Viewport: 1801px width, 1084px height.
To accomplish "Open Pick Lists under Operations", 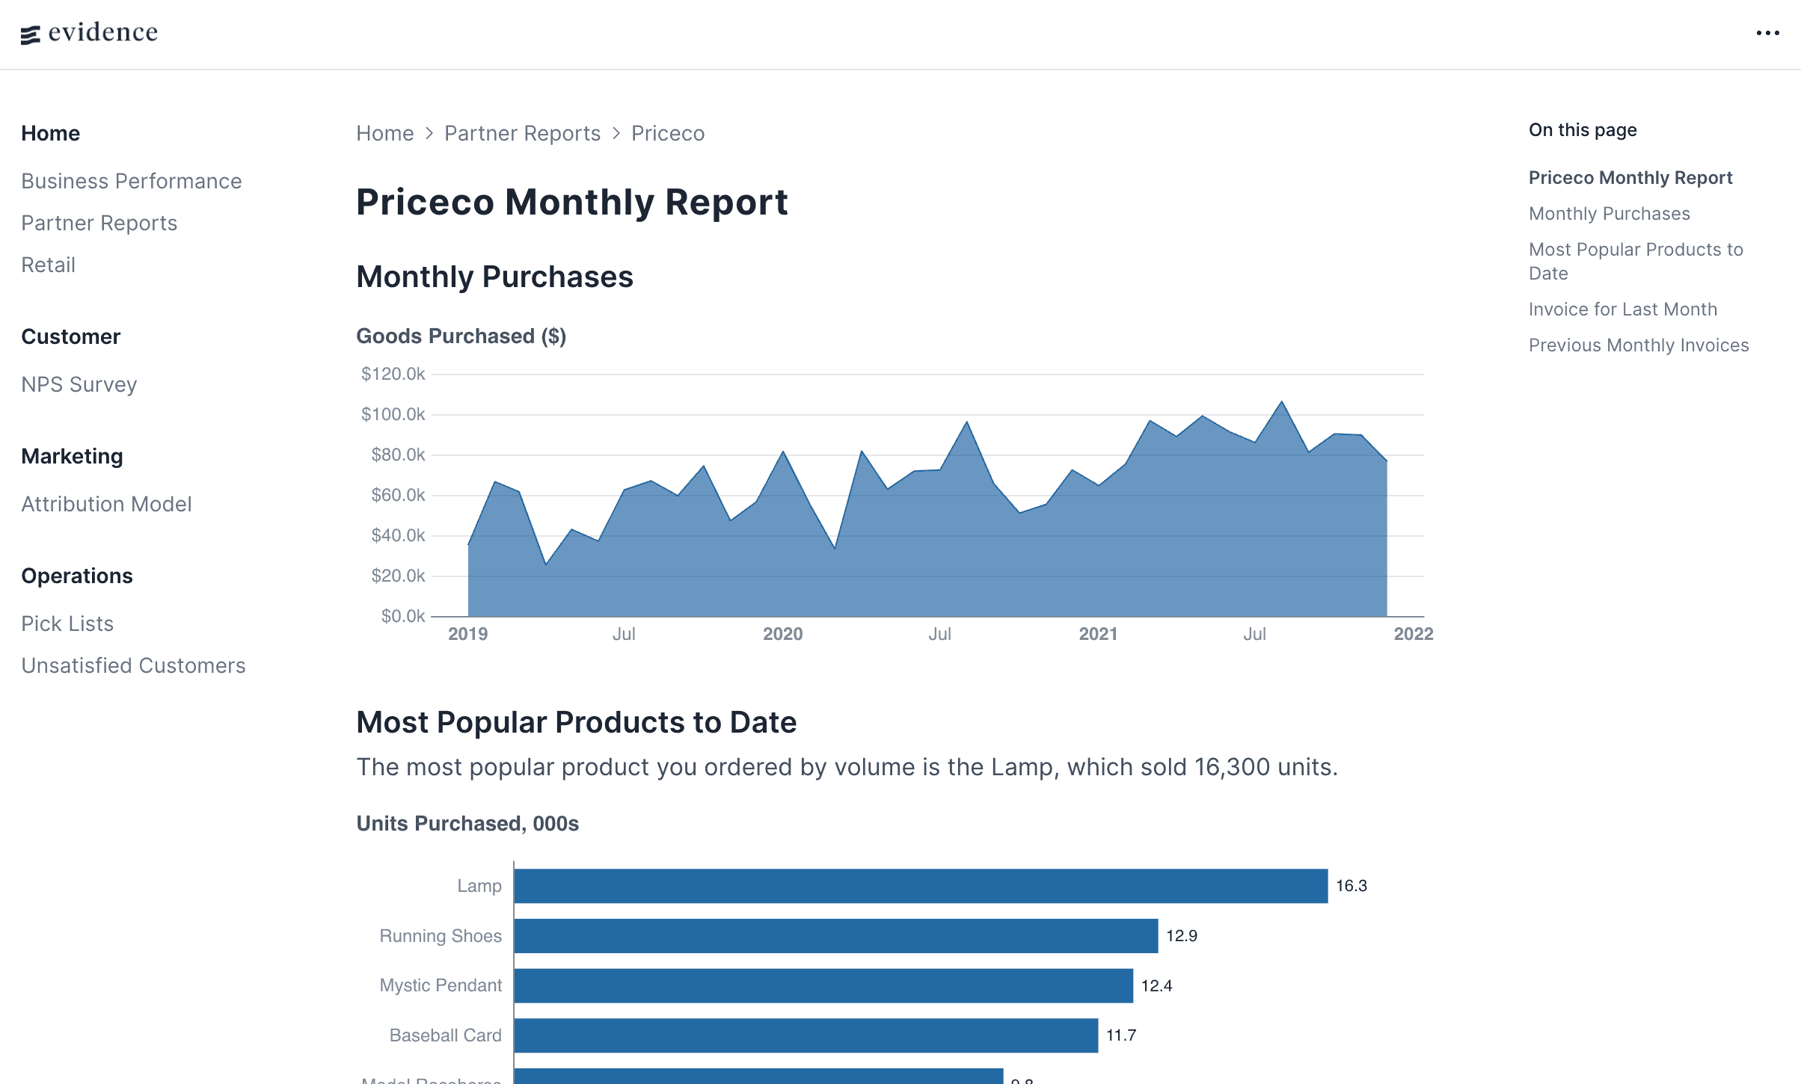I will coord(67,623).
